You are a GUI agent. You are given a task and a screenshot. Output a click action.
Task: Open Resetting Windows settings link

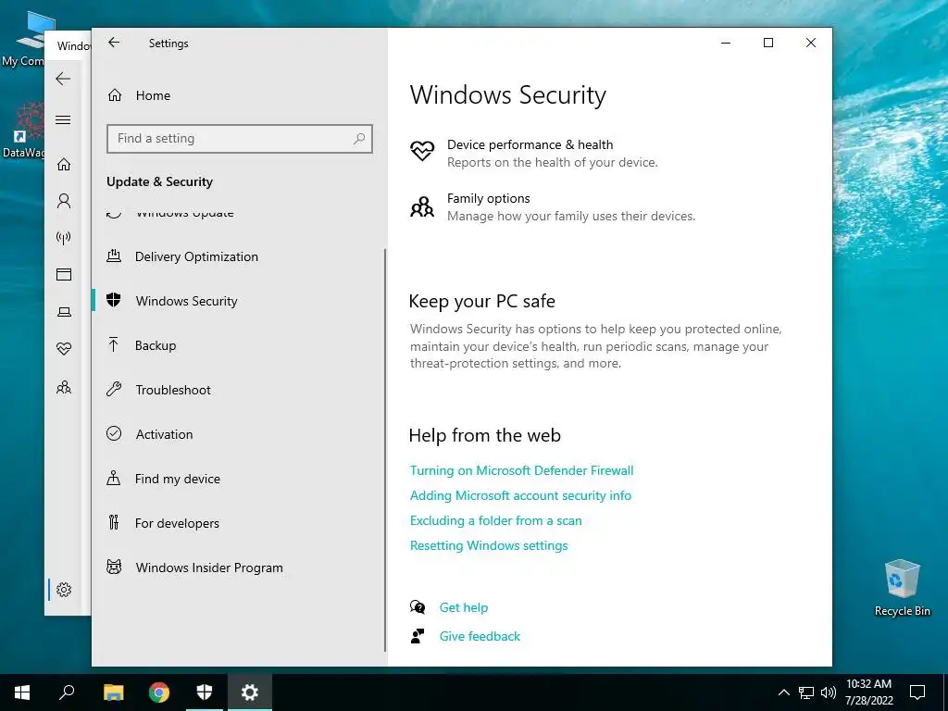(489, 545)
